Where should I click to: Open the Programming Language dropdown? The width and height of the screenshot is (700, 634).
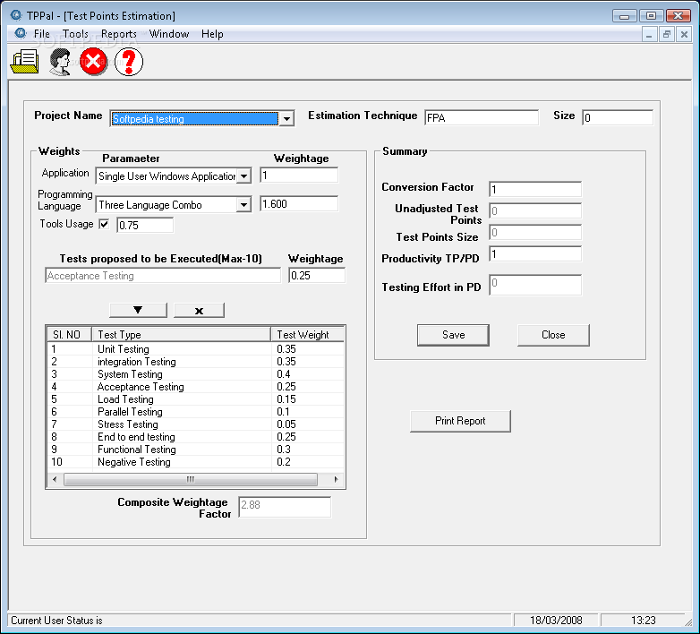click(243, 205)
